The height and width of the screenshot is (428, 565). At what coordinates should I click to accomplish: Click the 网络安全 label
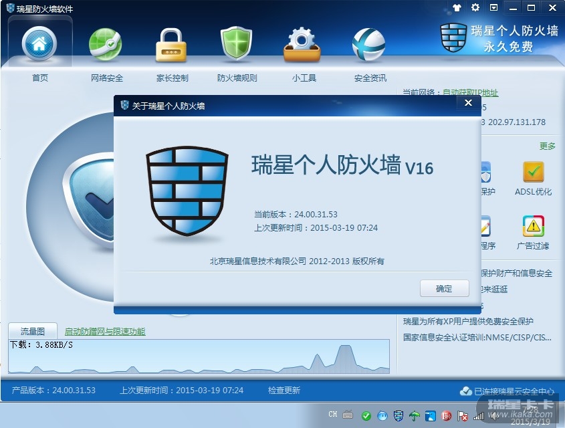point(107,78)
